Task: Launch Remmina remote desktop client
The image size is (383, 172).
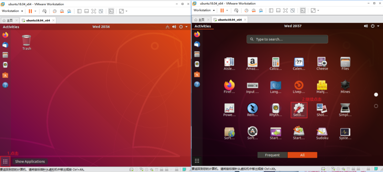Action: (x=252, y=110)
